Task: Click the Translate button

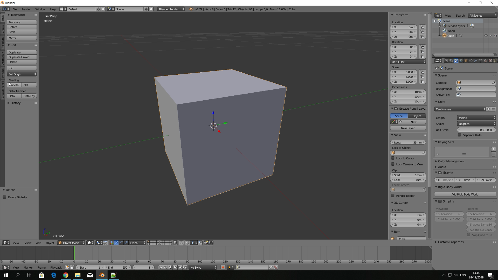Action: tap(22, 22)
